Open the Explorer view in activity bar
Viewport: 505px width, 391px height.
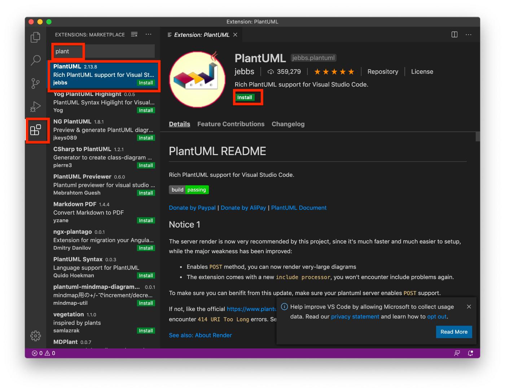pyautogui.click(x=35, y=38)
